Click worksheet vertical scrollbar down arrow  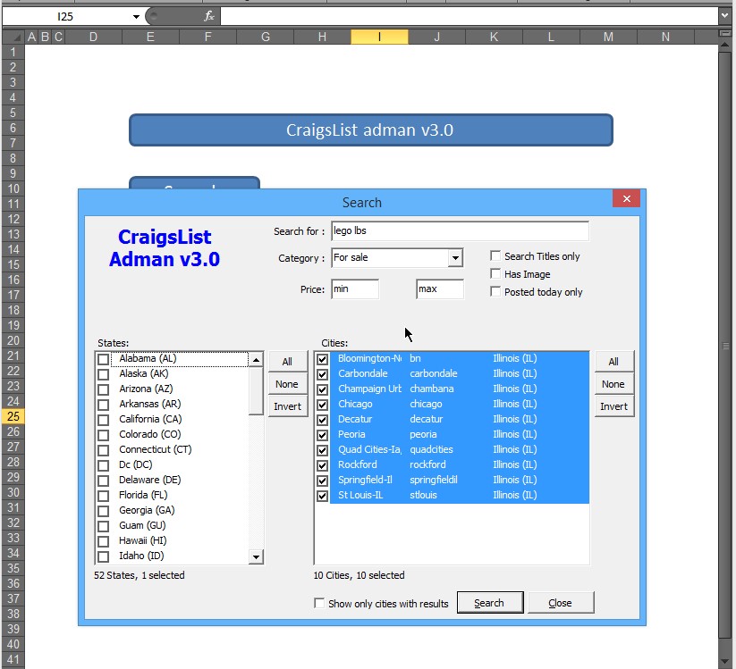[724, 662]
